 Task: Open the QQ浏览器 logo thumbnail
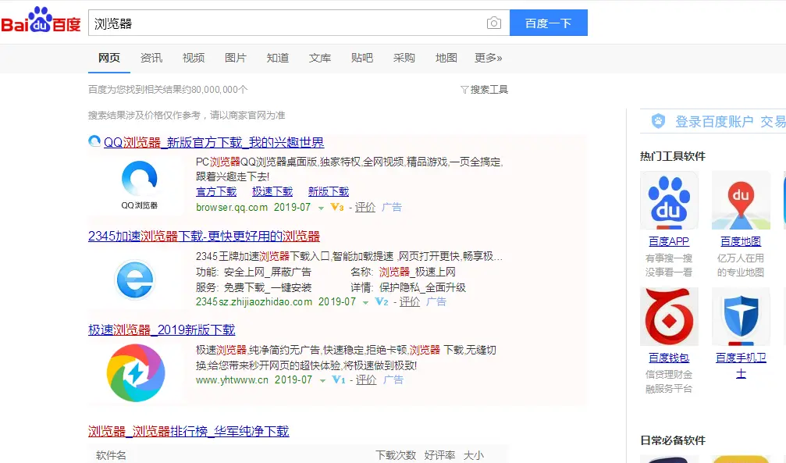[x=140, y=184]
